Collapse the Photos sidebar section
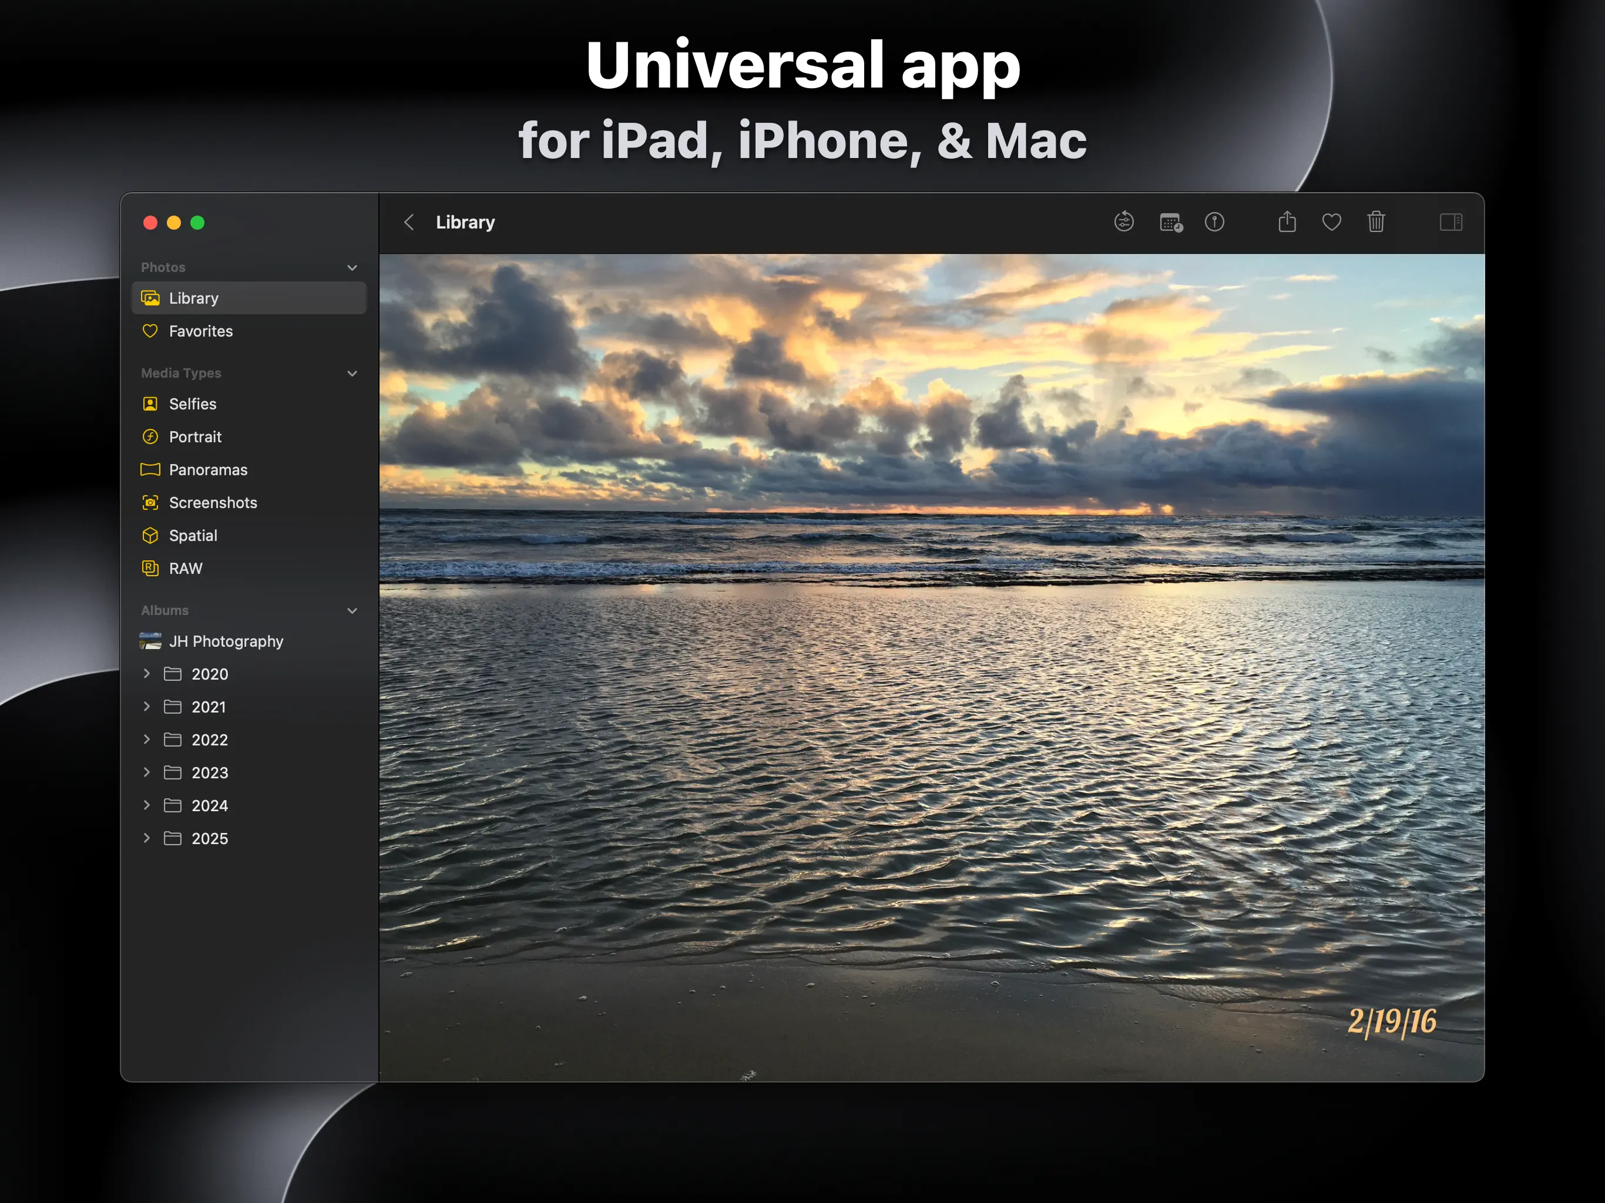This screenshot has width=1605, height=1203. click(x=352, y=268)
